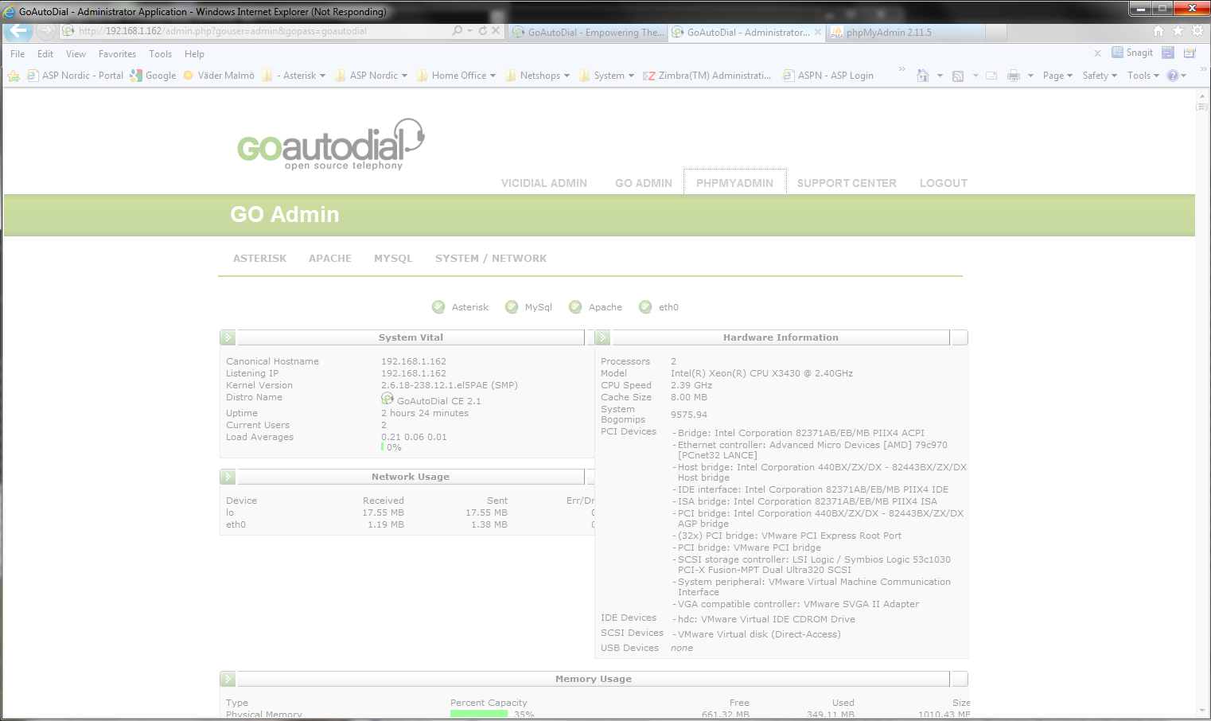Screen dimensions: 1211x721
Task: Open the Help question mark icon
Action: pyautogui.click(x=1173, y=76)
